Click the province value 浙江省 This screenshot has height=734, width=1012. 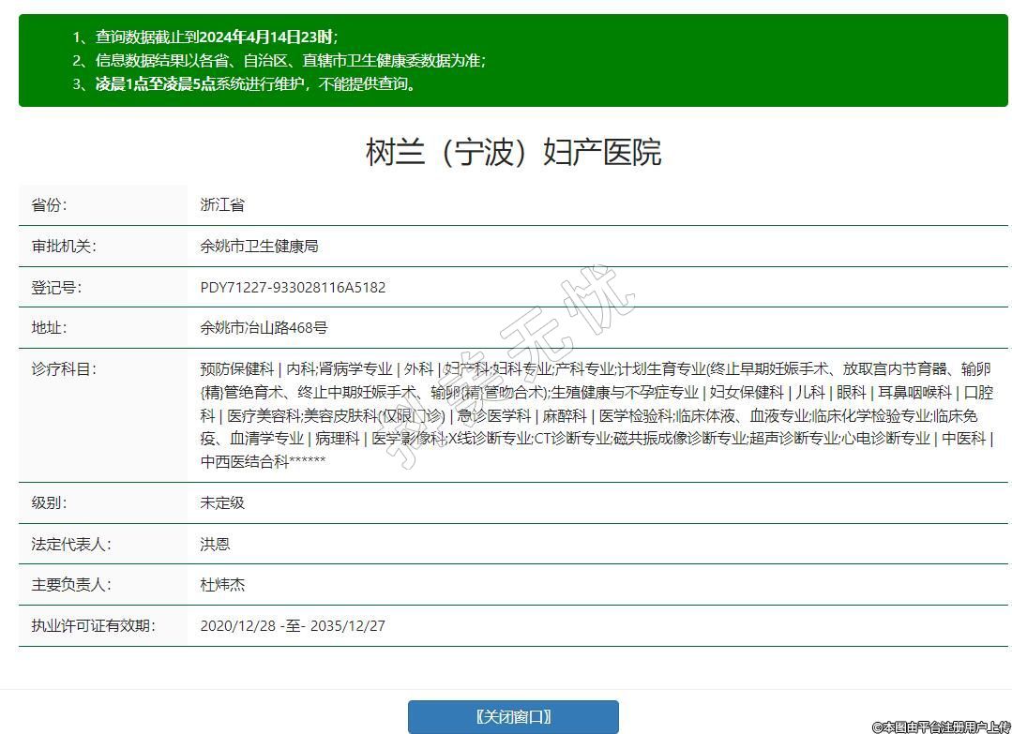click(x=222, y=204)
